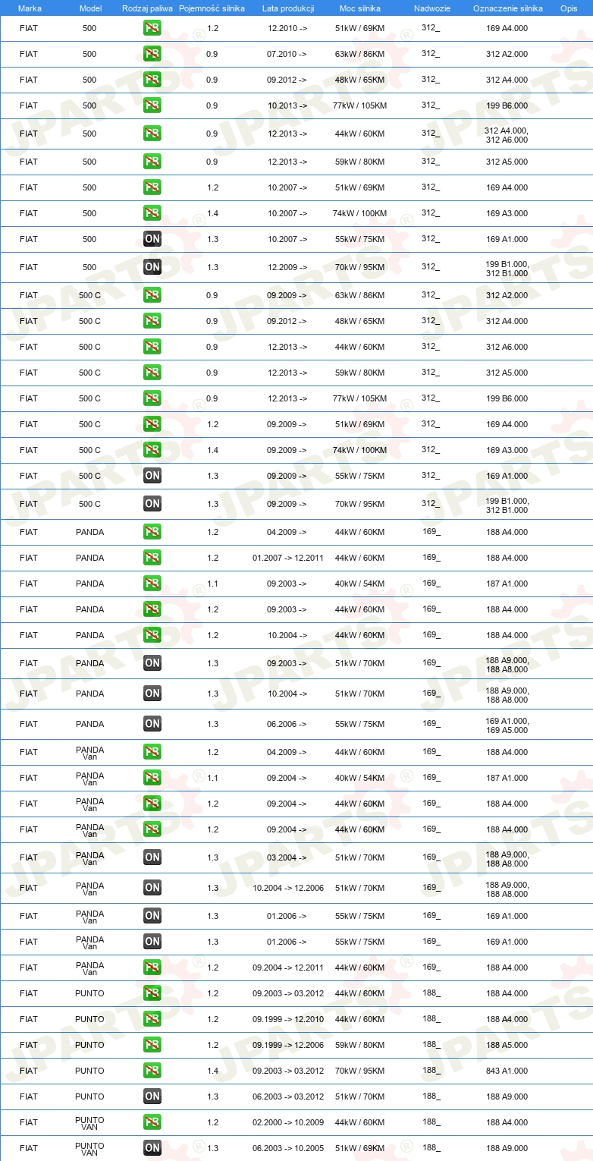The height and width of the screenshot is (1161, 593).
Task: Click PUNTO VAN model cell in 1.3 diesel row
Action: [x=89, y=1149]
